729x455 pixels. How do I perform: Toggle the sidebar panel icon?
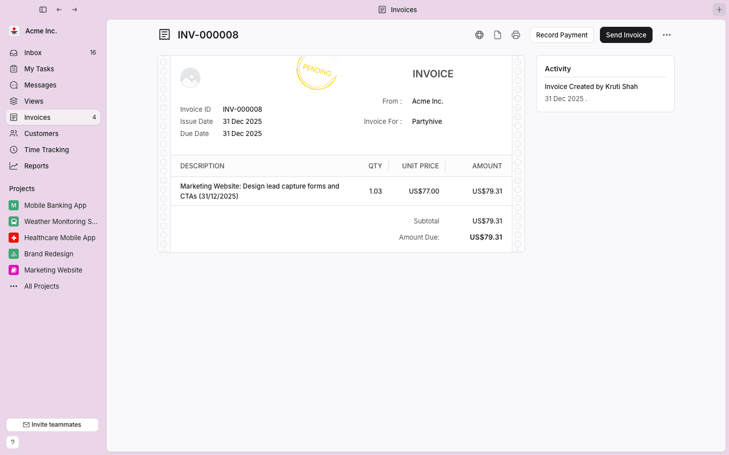click(x=43, y=10)
